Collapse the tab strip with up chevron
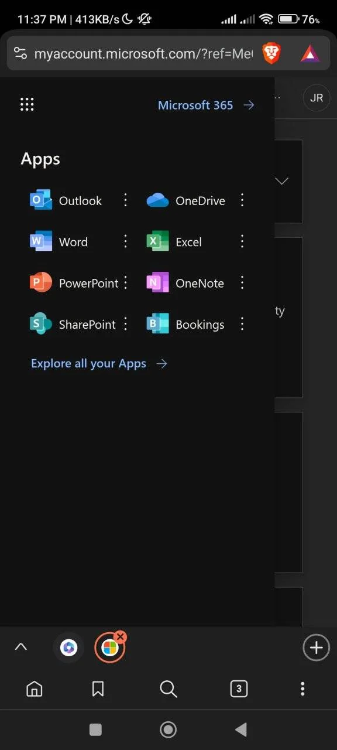Screen dimensions: 337x750 click(20, 647)
